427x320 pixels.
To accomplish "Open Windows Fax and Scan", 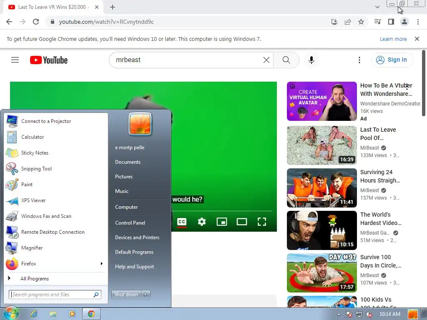I will [x=56, y=216].
